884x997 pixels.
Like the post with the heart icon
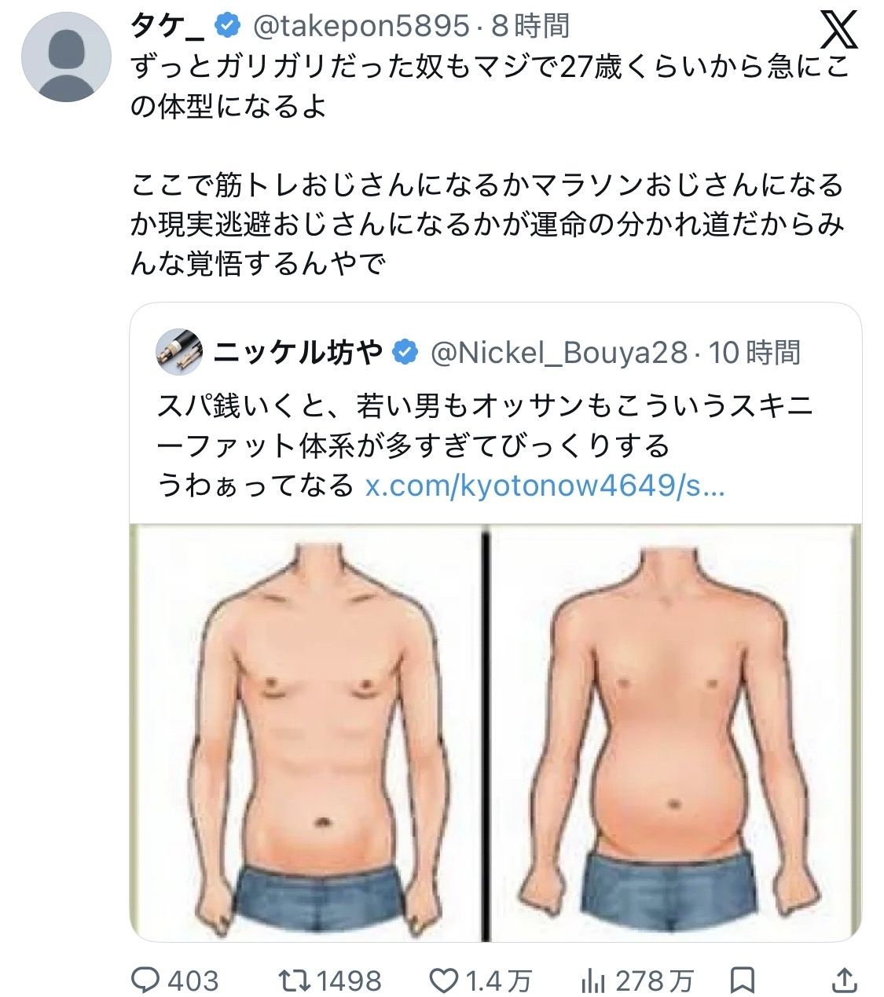444,980
